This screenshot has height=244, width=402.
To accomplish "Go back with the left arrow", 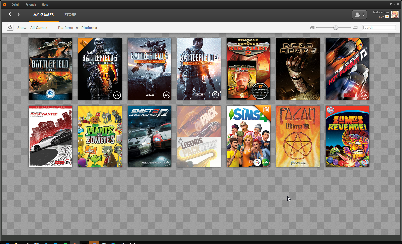I will (x=10, y=14).
